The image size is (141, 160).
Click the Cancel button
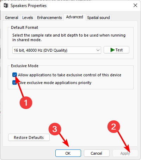[x=97, y=153]
